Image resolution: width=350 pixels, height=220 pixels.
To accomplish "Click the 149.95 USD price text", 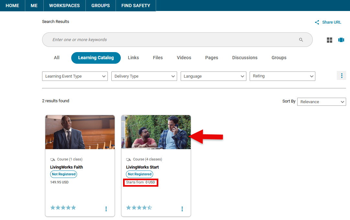I will 59,182.
